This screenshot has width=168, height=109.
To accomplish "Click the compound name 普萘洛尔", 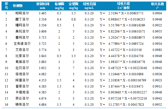I will pyautogui.click(x=22, y=86).
